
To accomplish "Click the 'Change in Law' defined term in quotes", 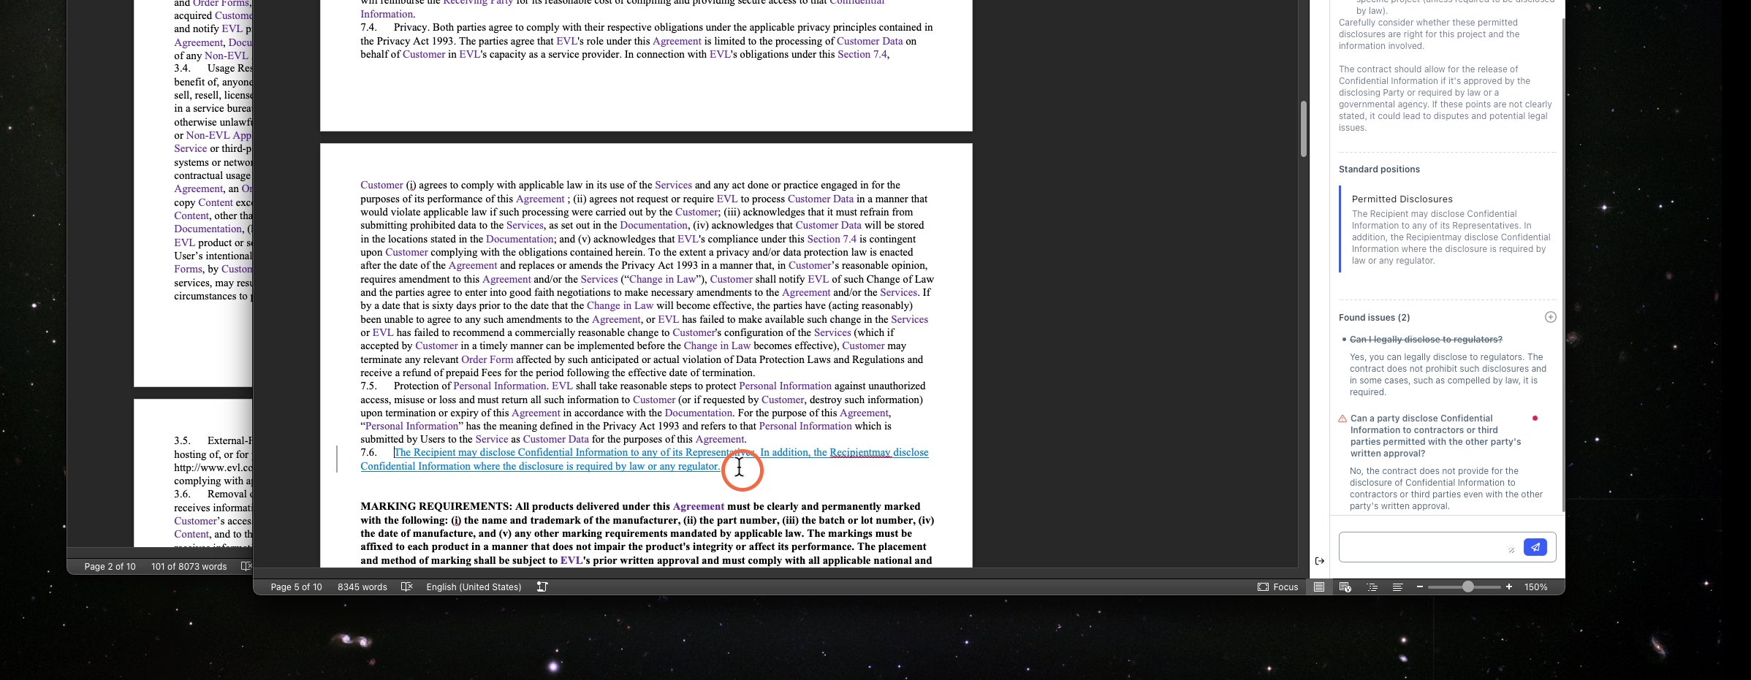I will [663, 279].
